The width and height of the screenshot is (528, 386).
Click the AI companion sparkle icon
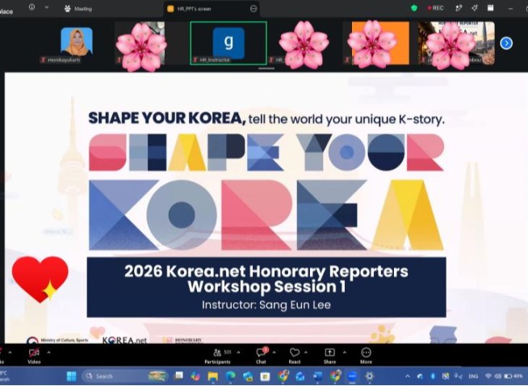tap(475, 8)
